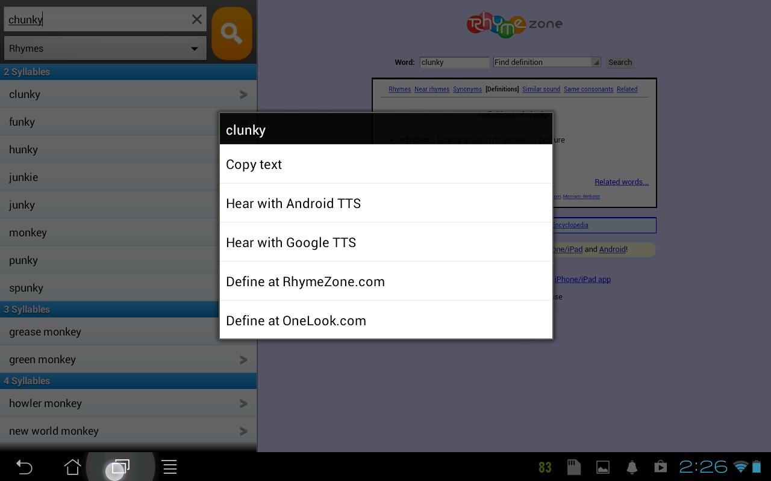
Task: Tap the Wi-Fi signal icon
Action: (x=741, y=467)
